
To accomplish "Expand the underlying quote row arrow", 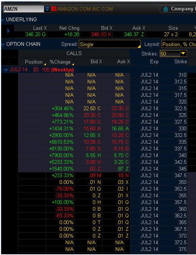I will [x=9, y=31].
